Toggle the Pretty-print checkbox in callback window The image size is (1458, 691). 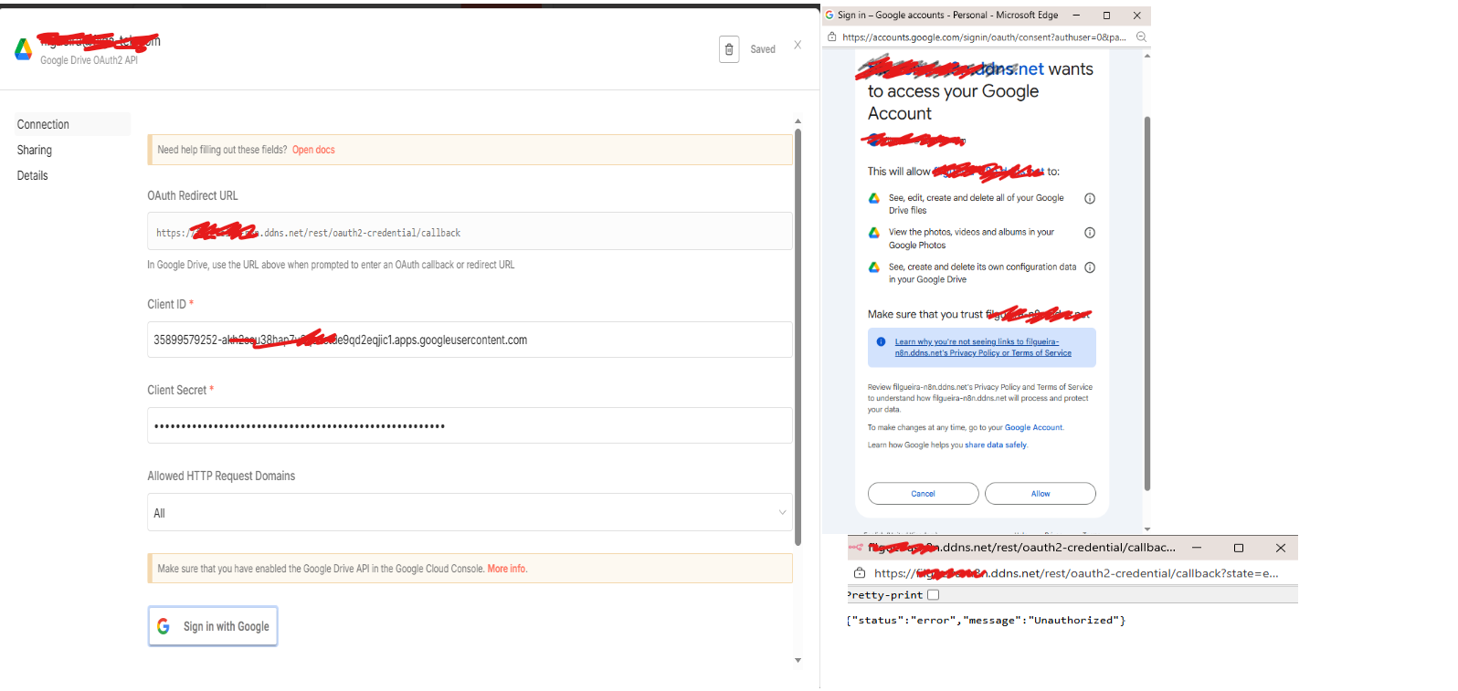(933, 595)
